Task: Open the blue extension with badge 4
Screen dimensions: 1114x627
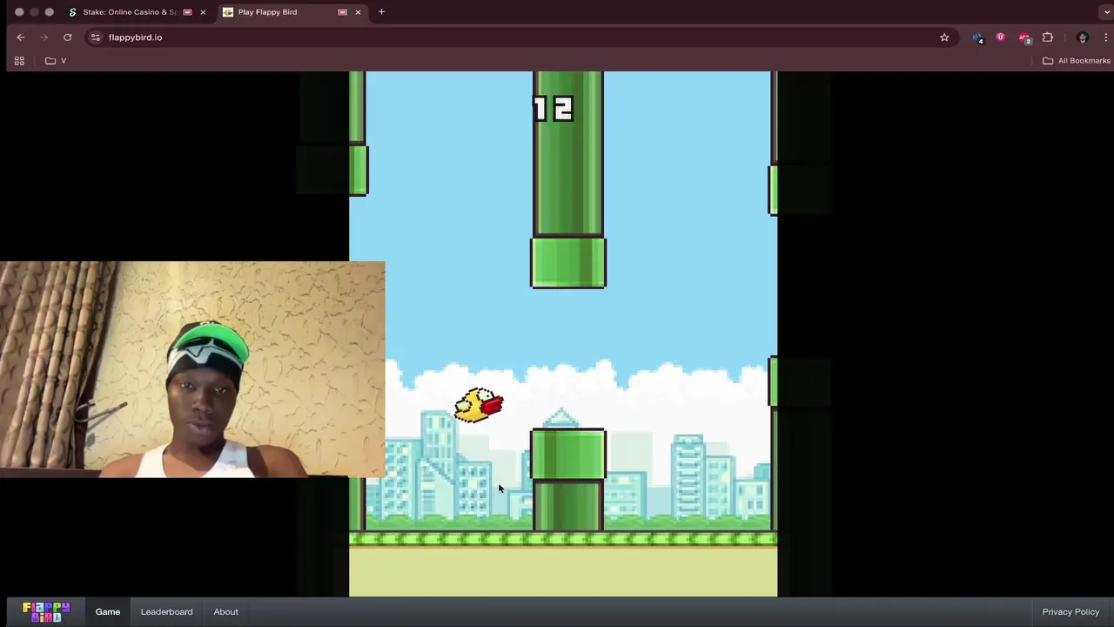Action: (978, 37)
